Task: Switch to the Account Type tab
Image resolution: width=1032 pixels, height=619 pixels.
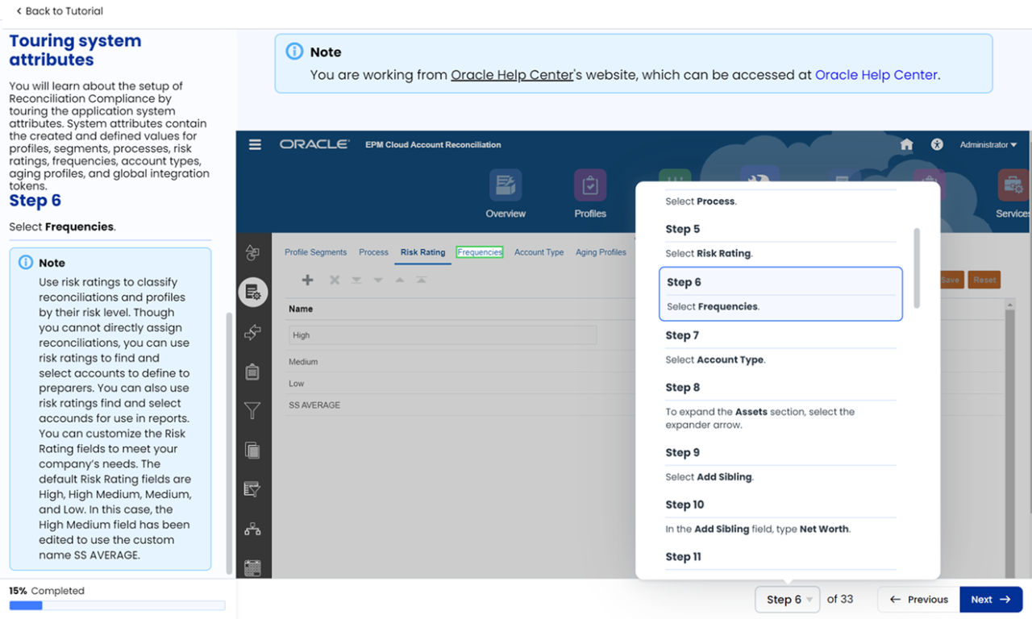Action: 539,252
